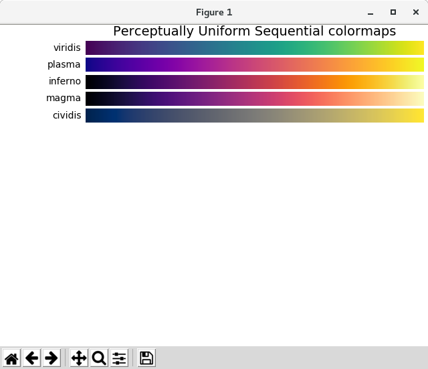Click the inferno colormap gradient bar

255,82
